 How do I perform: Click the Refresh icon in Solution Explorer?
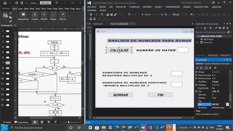(220, 28)
